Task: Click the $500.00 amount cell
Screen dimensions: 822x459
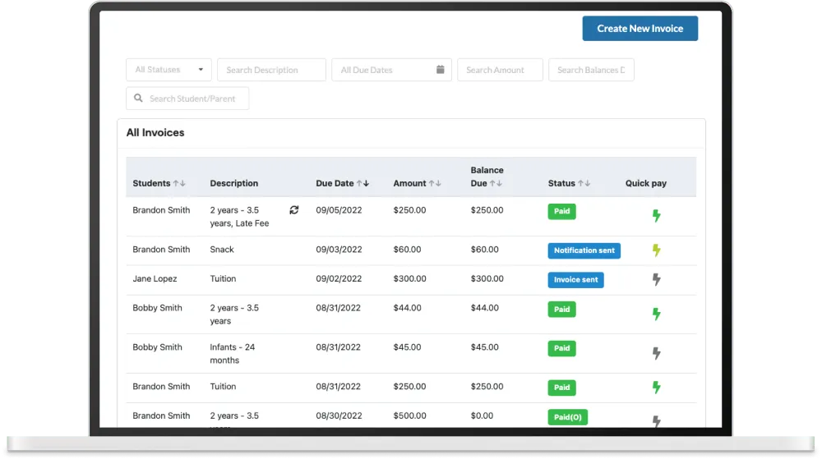Action: [409, 415]
